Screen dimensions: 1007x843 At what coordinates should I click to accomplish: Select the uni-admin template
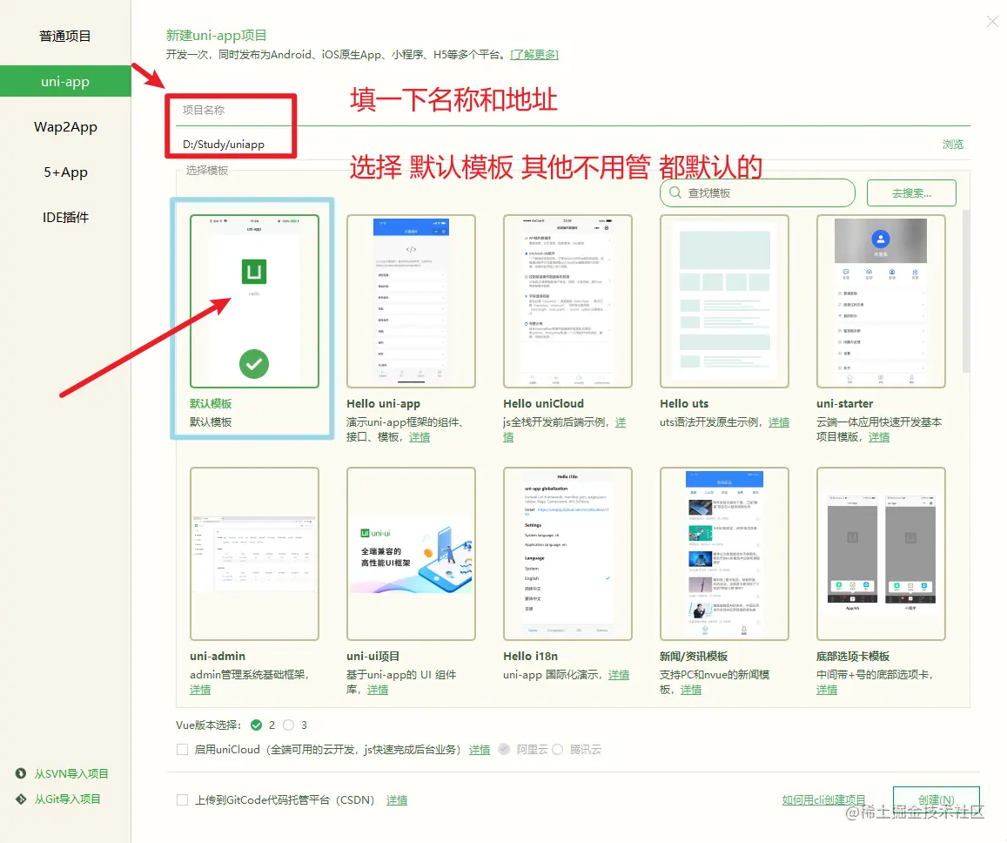pos(253,553)
